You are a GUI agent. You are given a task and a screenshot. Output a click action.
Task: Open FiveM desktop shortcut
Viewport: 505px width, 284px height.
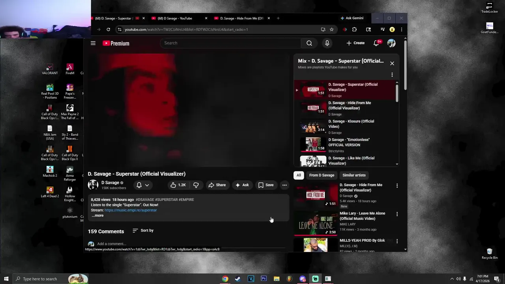click(70, 69)
